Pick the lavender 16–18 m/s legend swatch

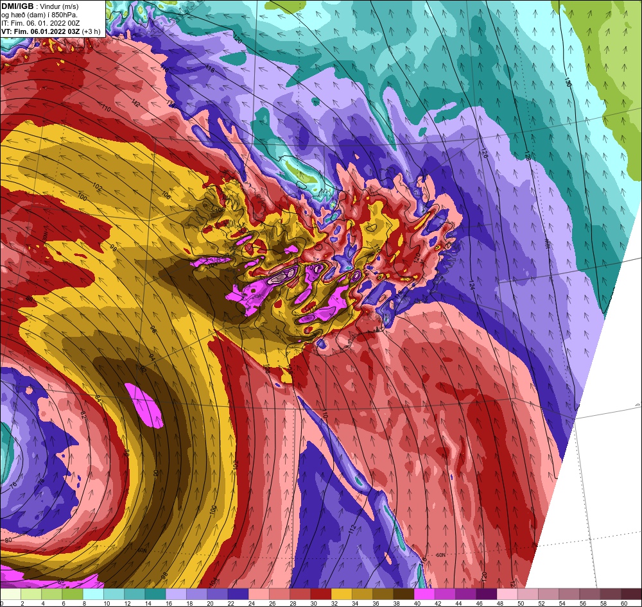176,594
